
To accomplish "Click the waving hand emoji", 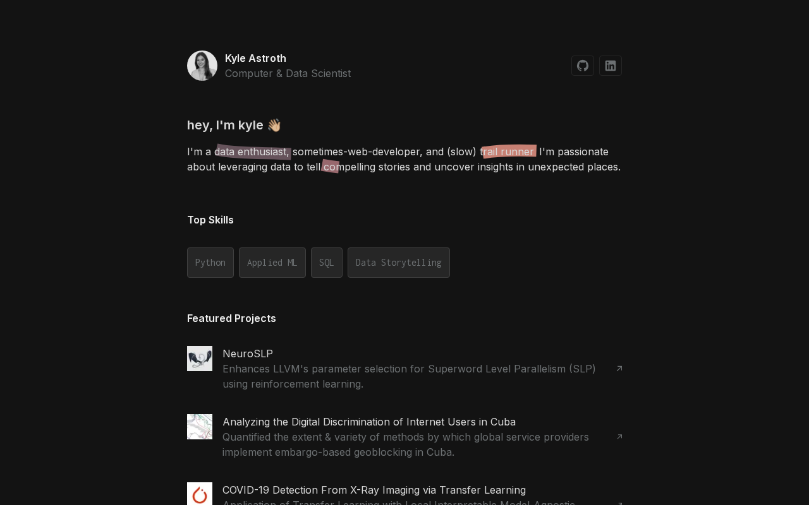I will (x=274, y=125).
